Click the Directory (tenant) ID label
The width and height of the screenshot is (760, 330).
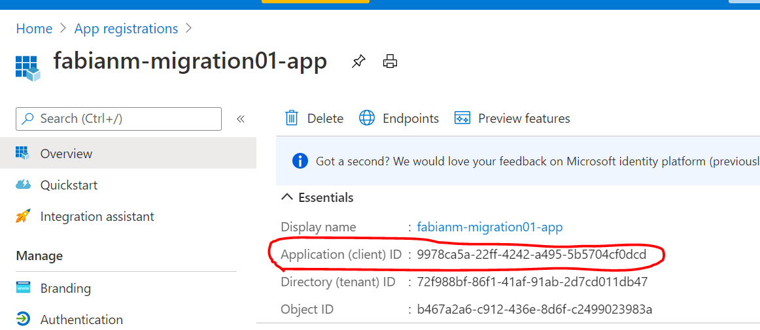(x=338, y=282)
